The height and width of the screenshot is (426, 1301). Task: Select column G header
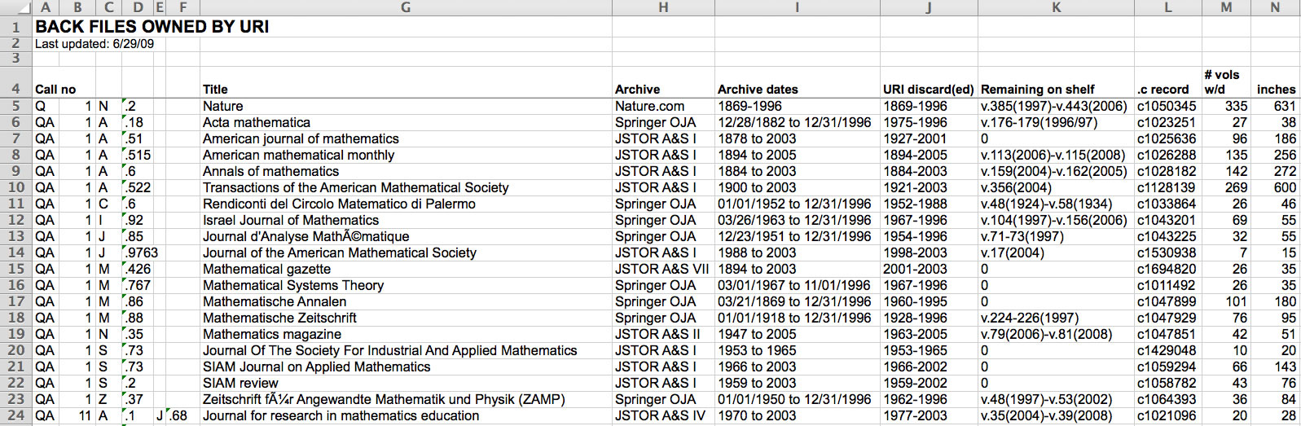[x=406, y=7]
